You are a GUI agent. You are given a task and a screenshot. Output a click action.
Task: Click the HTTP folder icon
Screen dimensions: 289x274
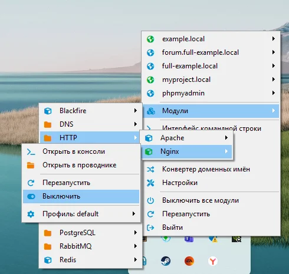[x=48, y=138]
